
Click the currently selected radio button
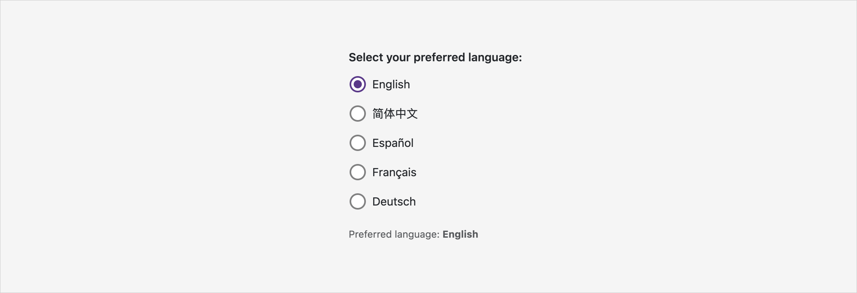pyautogui.click(x=357, y=84)
